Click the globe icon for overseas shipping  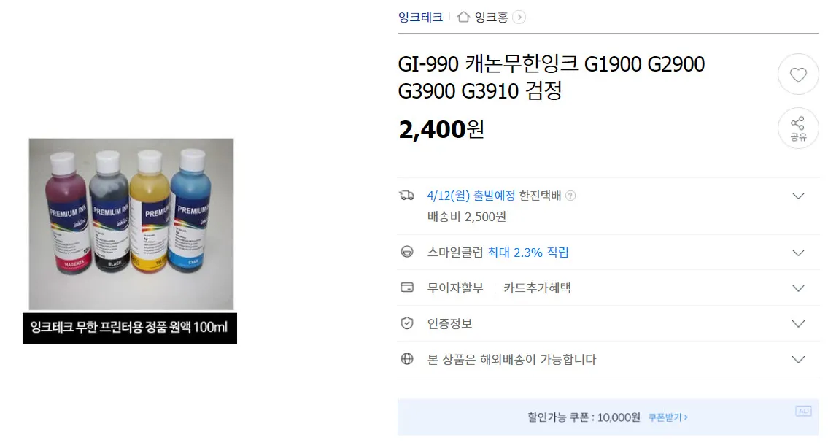tap(407, 359)
